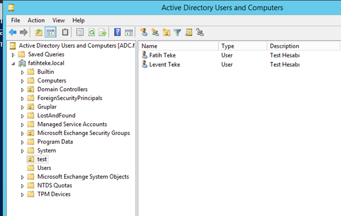
Task: Select LostAndFound in the tree
Action: (56, 115)
